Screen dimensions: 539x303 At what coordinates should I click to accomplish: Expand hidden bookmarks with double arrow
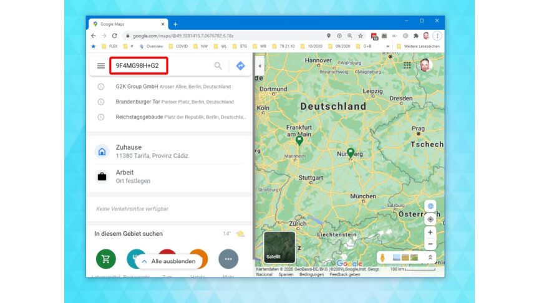coord(388,46)
